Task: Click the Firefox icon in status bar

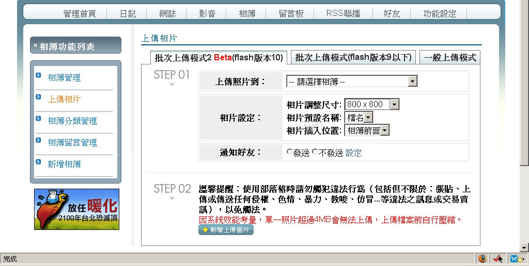Action: [x=483, y=259]
